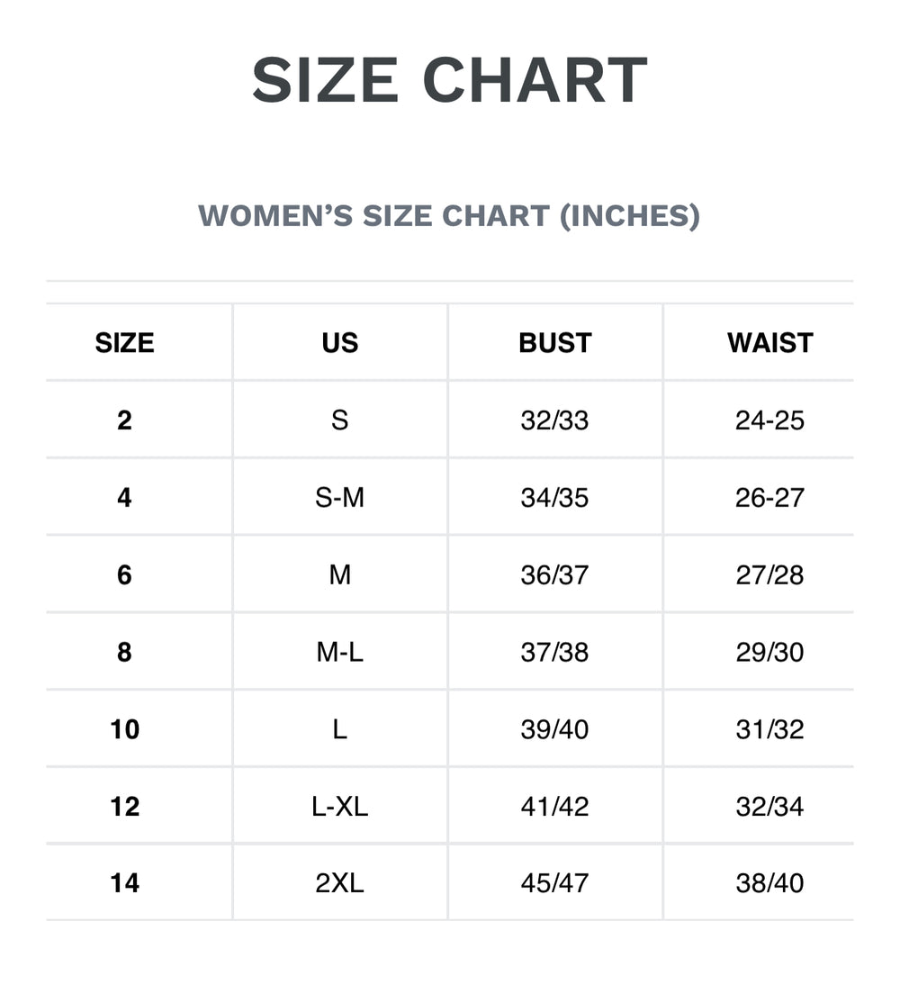Select size 2 row label
The width and height of the screenshot is (900, 994).
pyautogui.click(x=124, y=420)
